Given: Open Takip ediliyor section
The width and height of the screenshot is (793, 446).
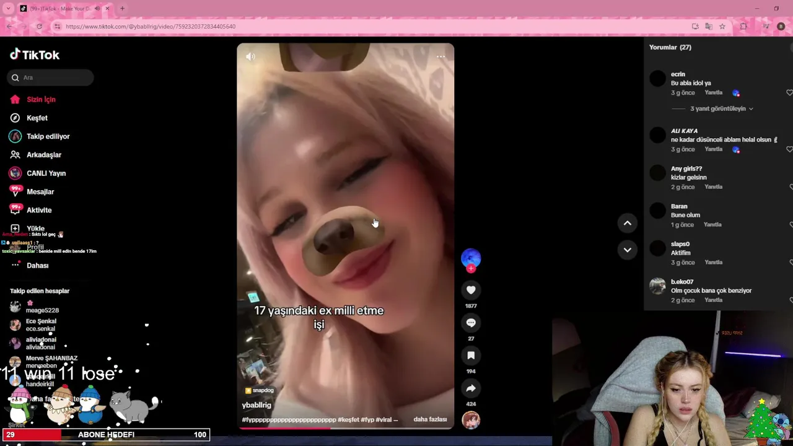Looking at the screenshot, I should tap(48, 136).
